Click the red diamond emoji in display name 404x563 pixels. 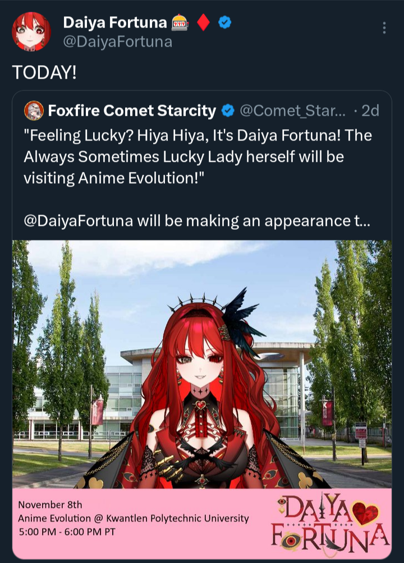[203, 22]
